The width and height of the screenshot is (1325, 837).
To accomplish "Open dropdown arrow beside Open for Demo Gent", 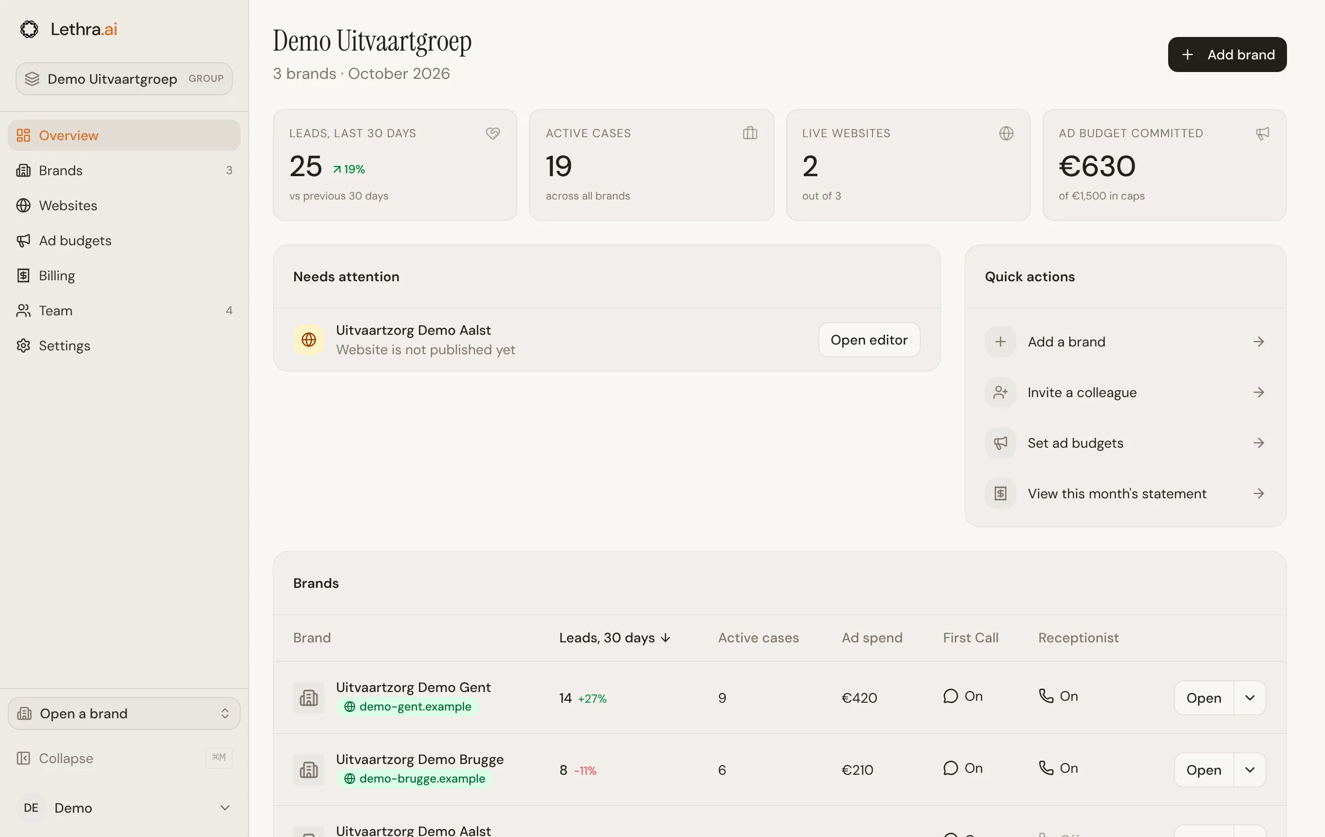I will [1250, 698].
